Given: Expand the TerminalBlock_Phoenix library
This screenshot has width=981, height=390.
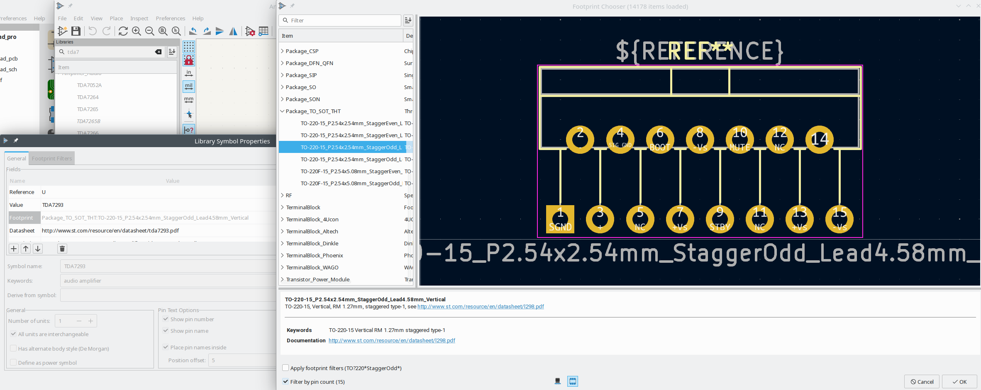Looking at the screenshot, I should click(x=283, y=255).
